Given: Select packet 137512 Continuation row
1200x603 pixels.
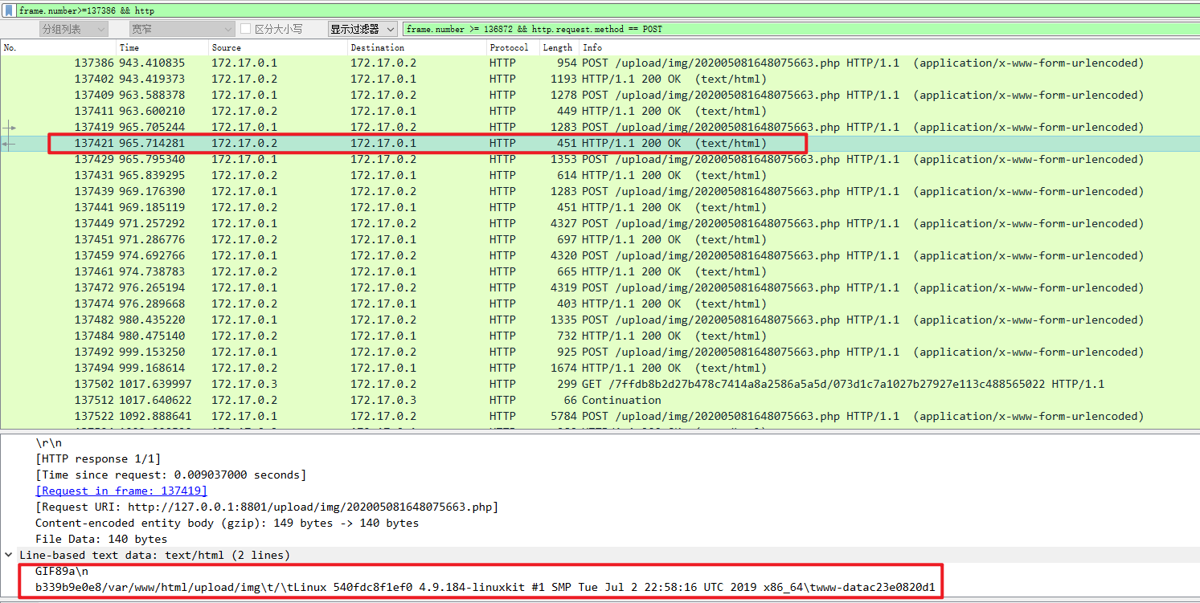Looking at the screenshot, I should coord(563,400).
